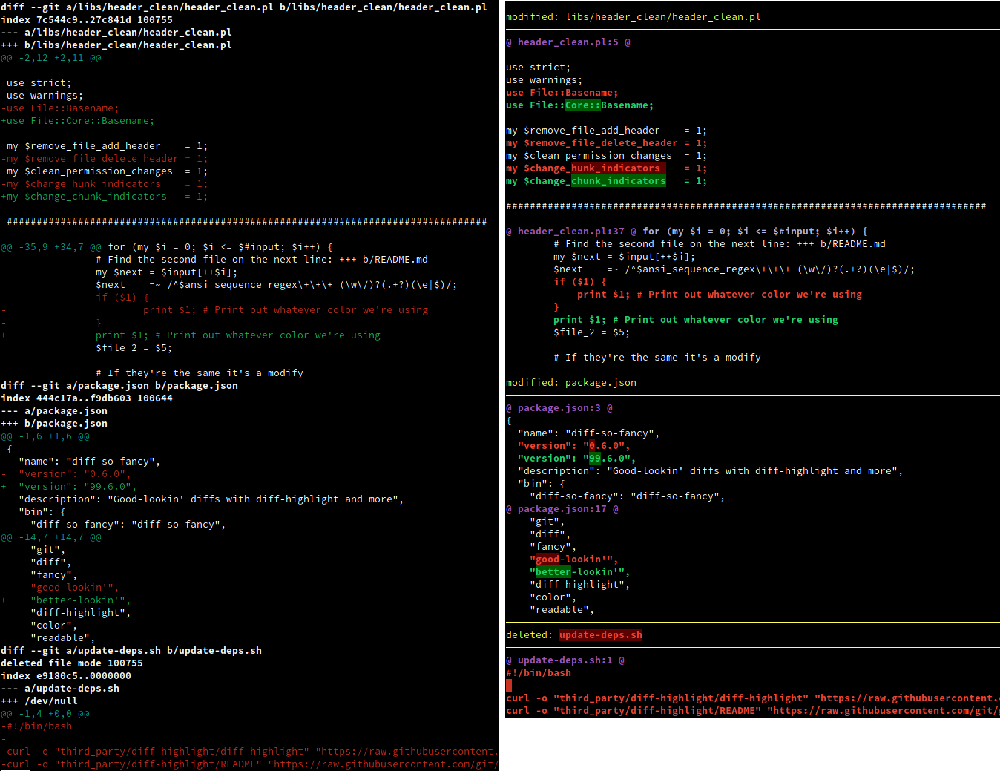
Task: Select the deleted update-deps.sh banner
Action: click(x=575, y=634)
